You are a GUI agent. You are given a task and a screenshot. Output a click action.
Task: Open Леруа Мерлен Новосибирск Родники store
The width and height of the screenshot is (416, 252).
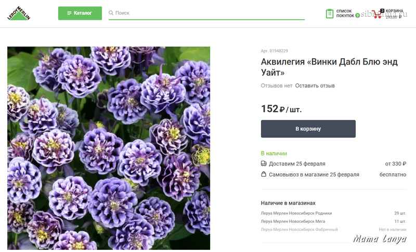[296, 213]
